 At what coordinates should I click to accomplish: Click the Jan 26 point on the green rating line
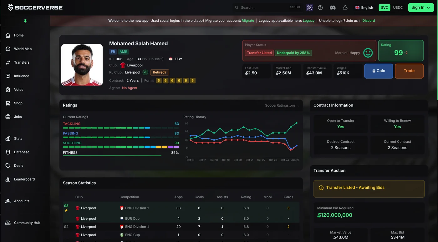tap(297, 123)
